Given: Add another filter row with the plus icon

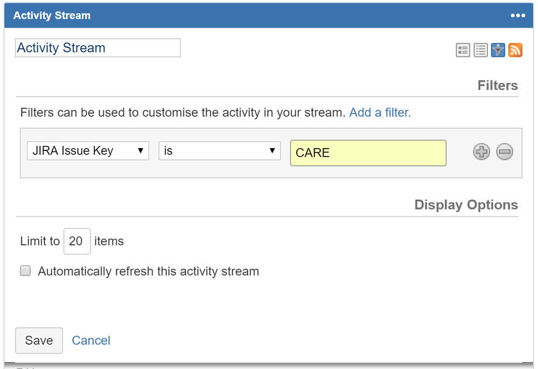Looking at the screenshot, I should click(481, 152).
